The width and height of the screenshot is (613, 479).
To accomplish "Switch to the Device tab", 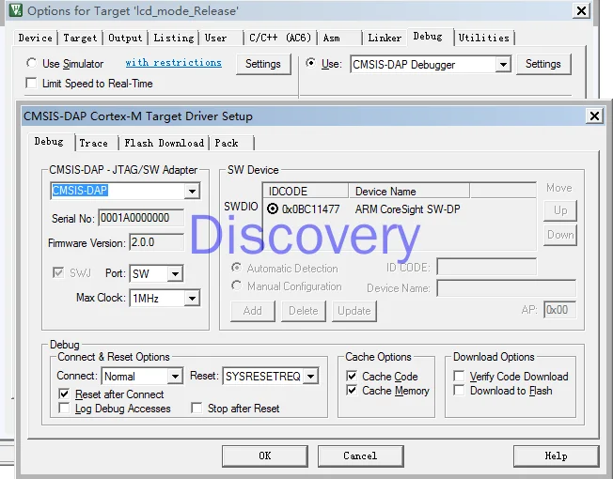I will 35,38.
